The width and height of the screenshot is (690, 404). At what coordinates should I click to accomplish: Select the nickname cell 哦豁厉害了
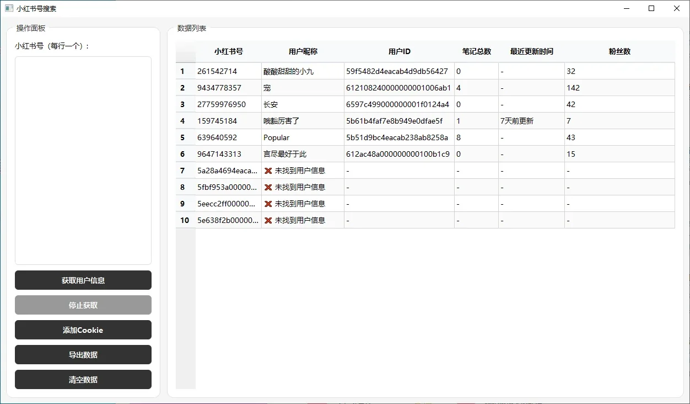coord(303,121)
